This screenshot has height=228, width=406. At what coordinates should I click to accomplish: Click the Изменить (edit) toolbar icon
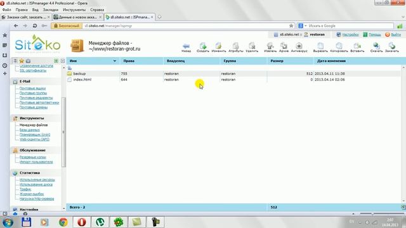click(x=219, y=47)
